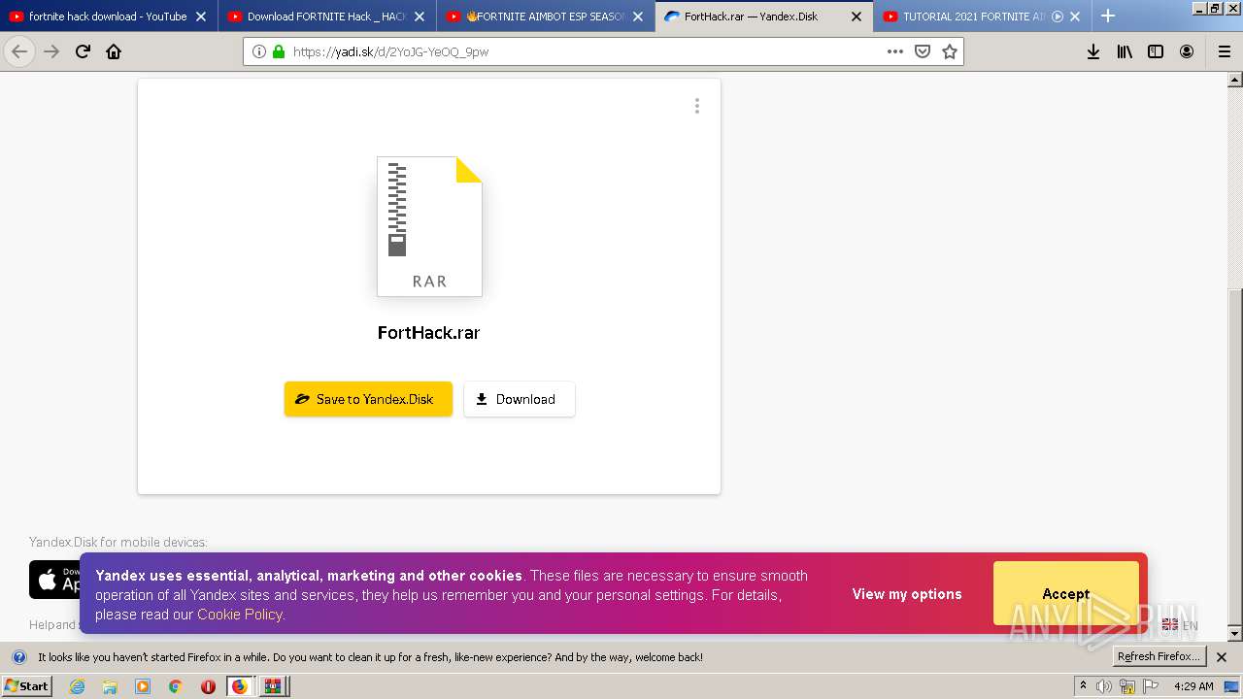
Task: View my cookie options
Action: coord(907,594)
